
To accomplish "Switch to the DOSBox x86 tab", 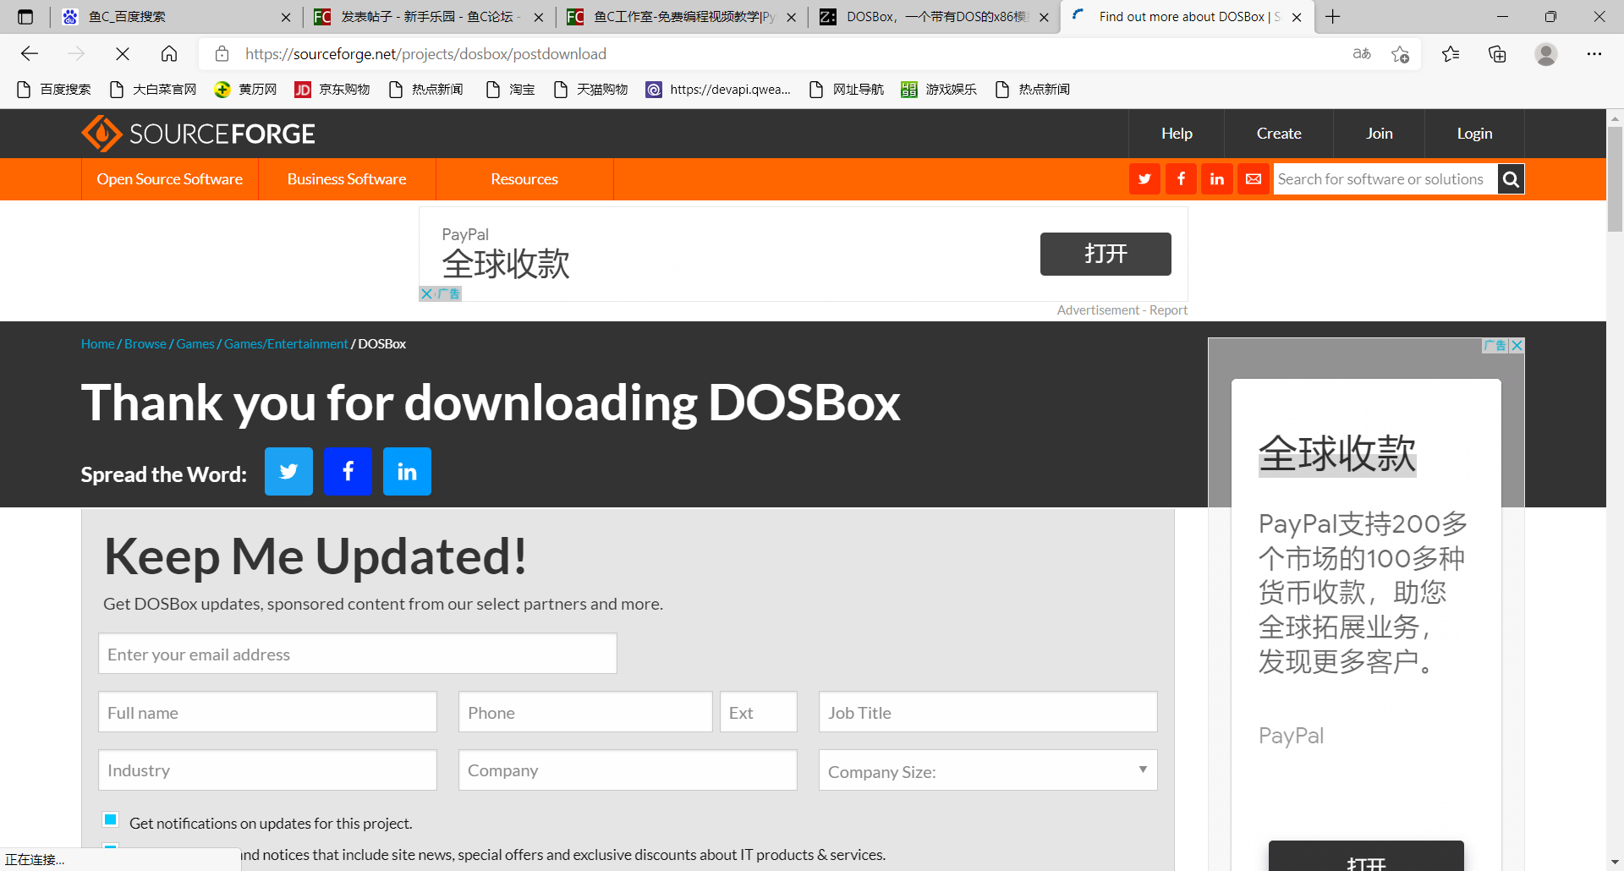I will pos(935,17).
